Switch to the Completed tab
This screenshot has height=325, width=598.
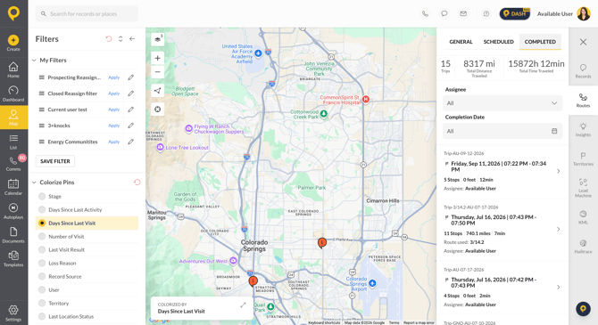pos(540,42)
